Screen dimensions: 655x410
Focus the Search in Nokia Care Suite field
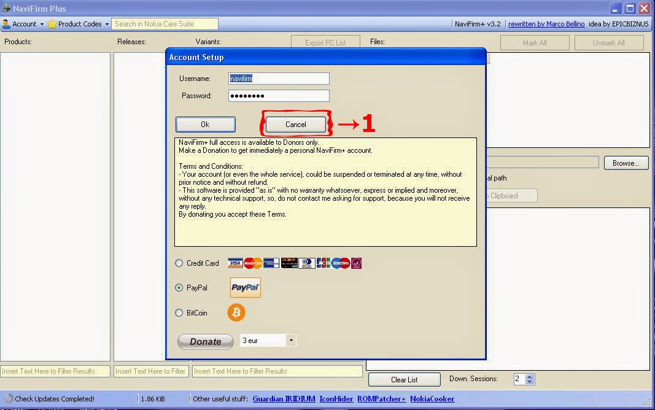point(165,24)
